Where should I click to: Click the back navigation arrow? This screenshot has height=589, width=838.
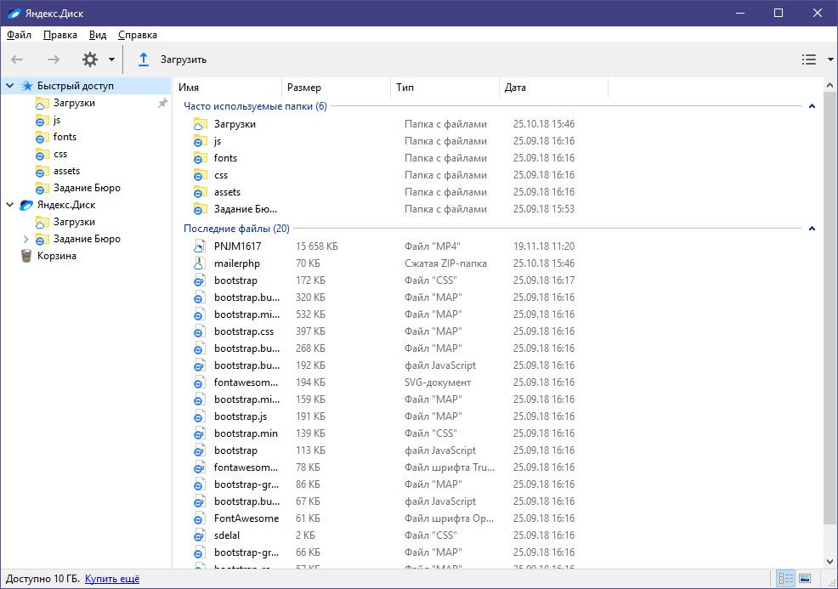point(17,59)
